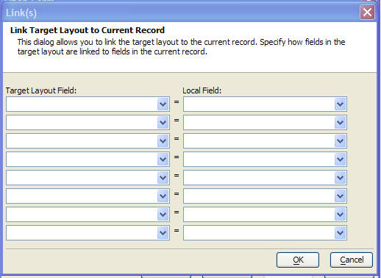Viewport: 381px width, 278px height.
Task: Click heading 'Link Target Layout to Current Record'
Action: click(88, 30)
